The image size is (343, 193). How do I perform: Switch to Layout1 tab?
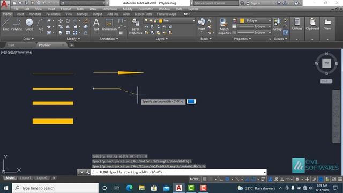(25, 178)
